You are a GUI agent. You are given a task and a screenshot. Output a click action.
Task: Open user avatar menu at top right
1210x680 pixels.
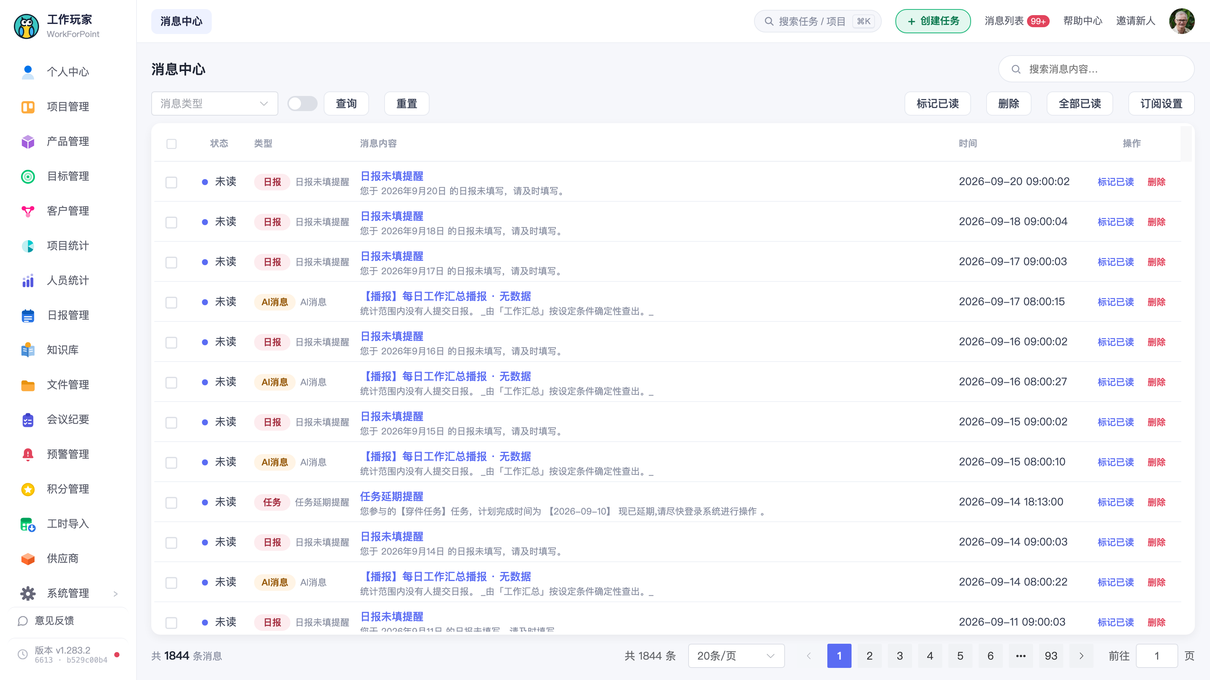[1182, 21]
